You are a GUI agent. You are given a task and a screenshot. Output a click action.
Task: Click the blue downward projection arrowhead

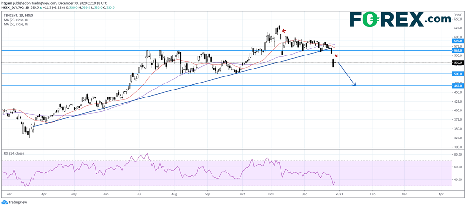click(x=355, y=84)
